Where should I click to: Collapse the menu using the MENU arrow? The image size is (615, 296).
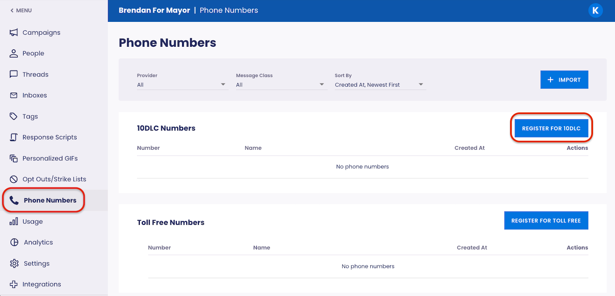[x=20, y=10]
